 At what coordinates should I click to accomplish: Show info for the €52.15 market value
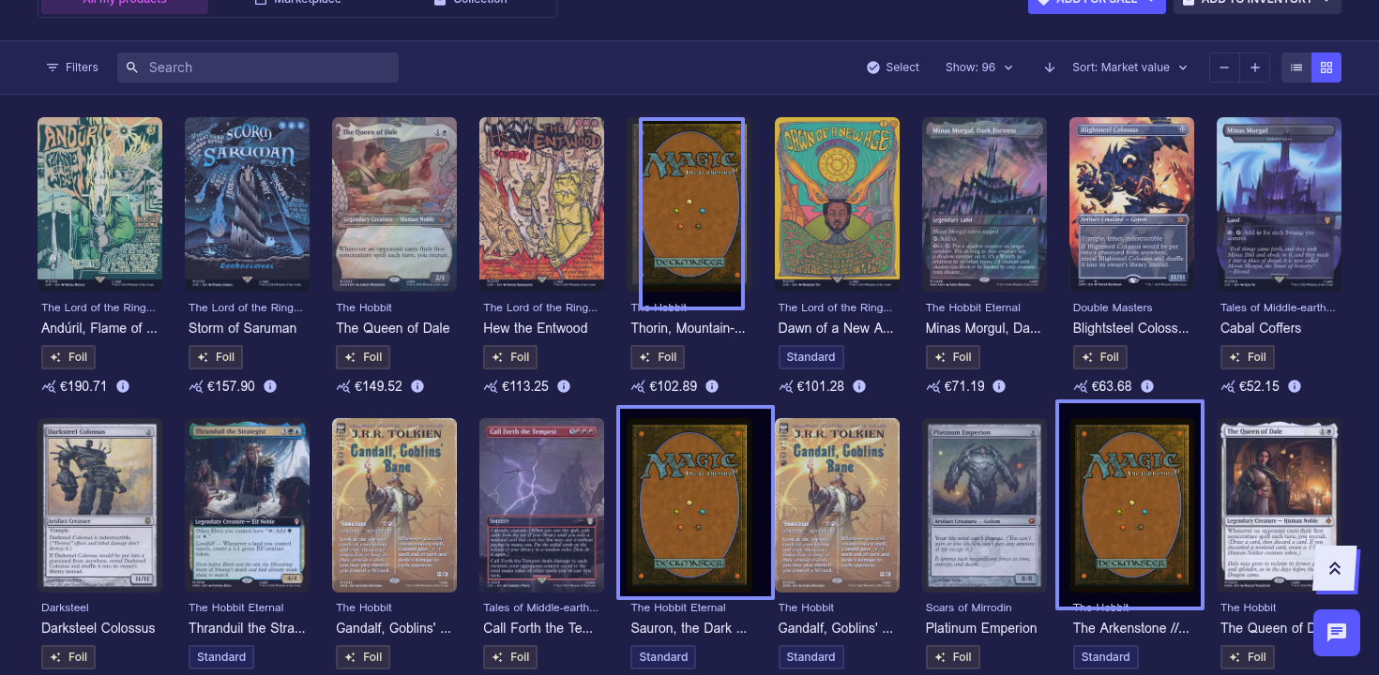[1295, 386]
